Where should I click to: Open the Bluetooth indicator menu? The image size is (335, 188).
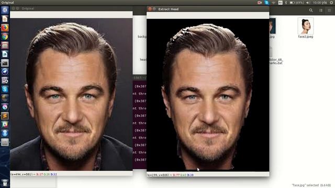(286, 3)
